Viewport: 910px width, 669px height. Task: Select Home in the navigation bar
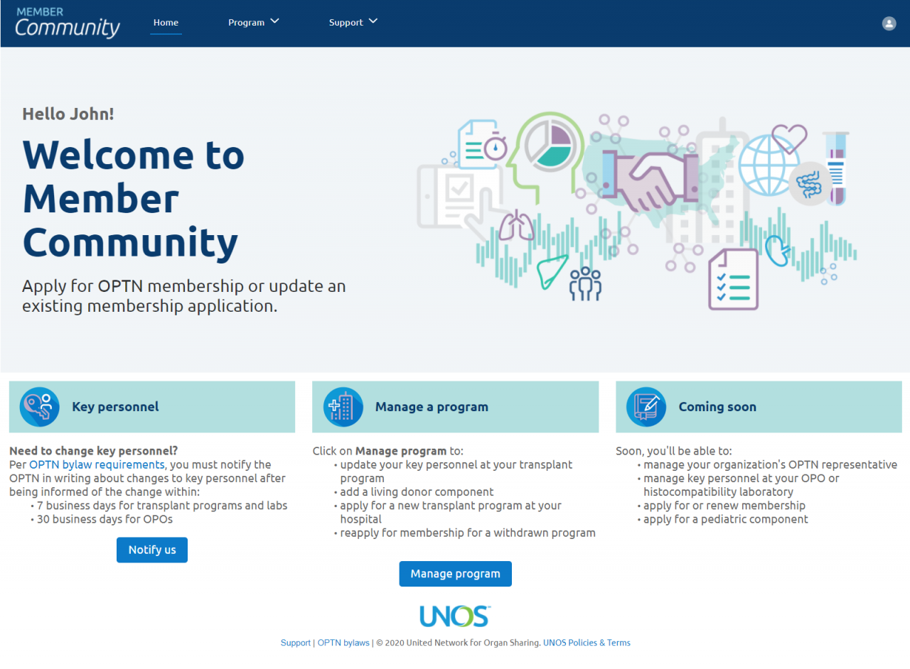(x=166, y=22)
